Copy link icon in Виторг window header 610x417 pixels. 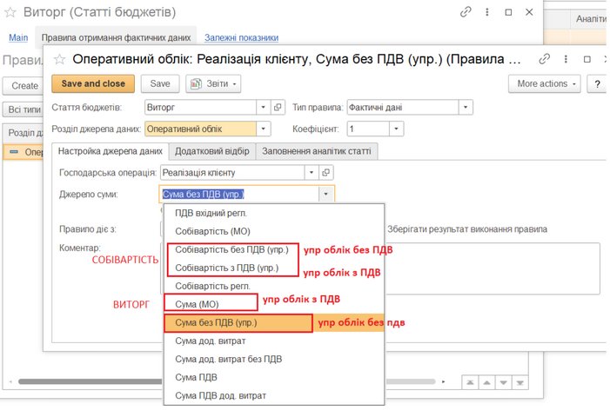click(x=467, y=12)
